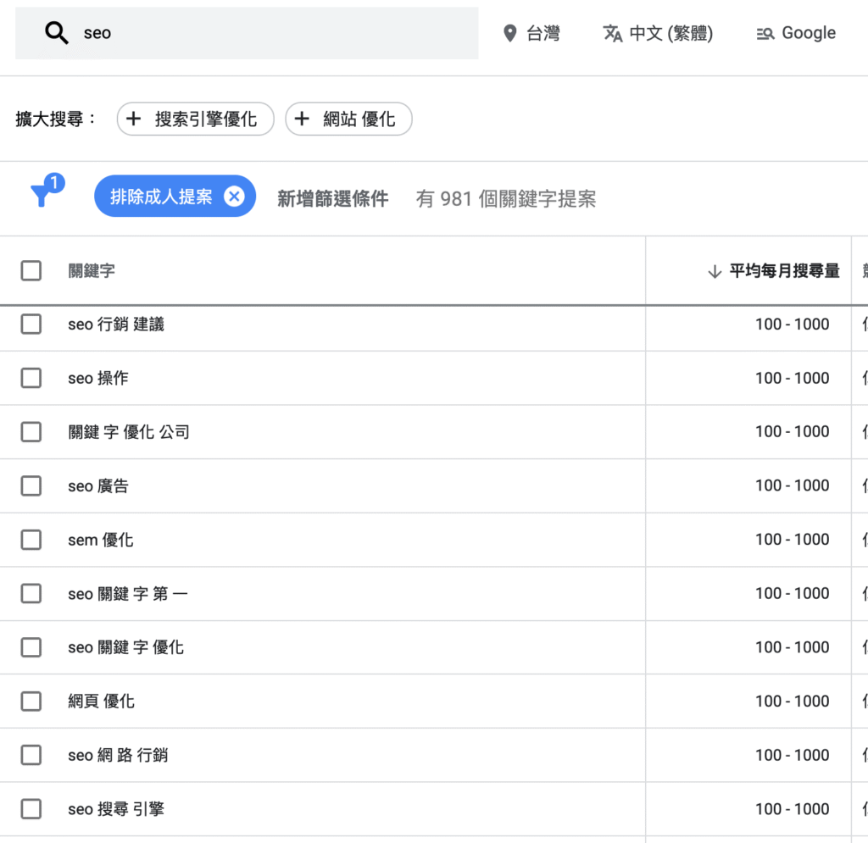Click the language translate icon
This screenshot has height=843, width=868.
(612, 33)
